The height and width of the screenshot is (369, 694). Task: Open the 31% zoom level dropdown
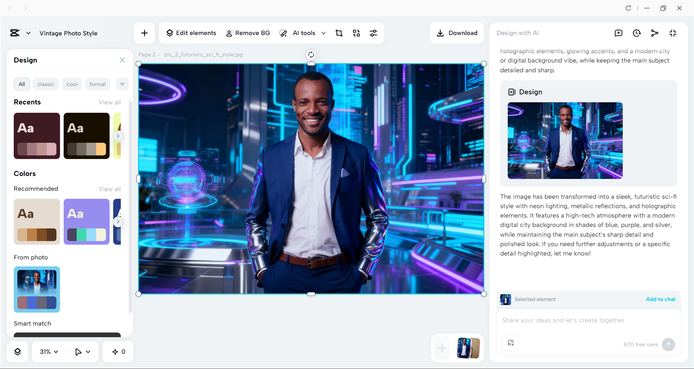[49, 352]
